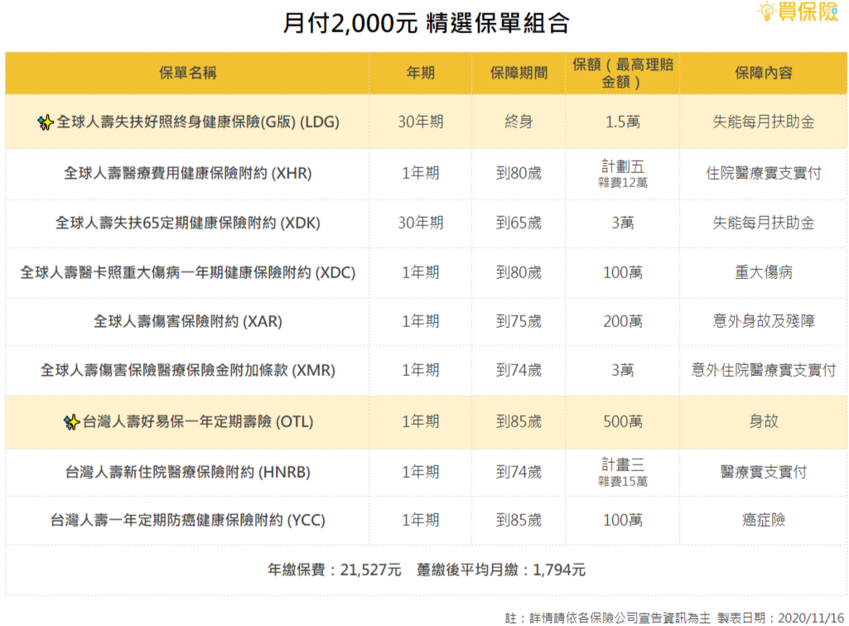Click 1年期 in the HNRB row
849x626 pixels.
pos(421,472)
